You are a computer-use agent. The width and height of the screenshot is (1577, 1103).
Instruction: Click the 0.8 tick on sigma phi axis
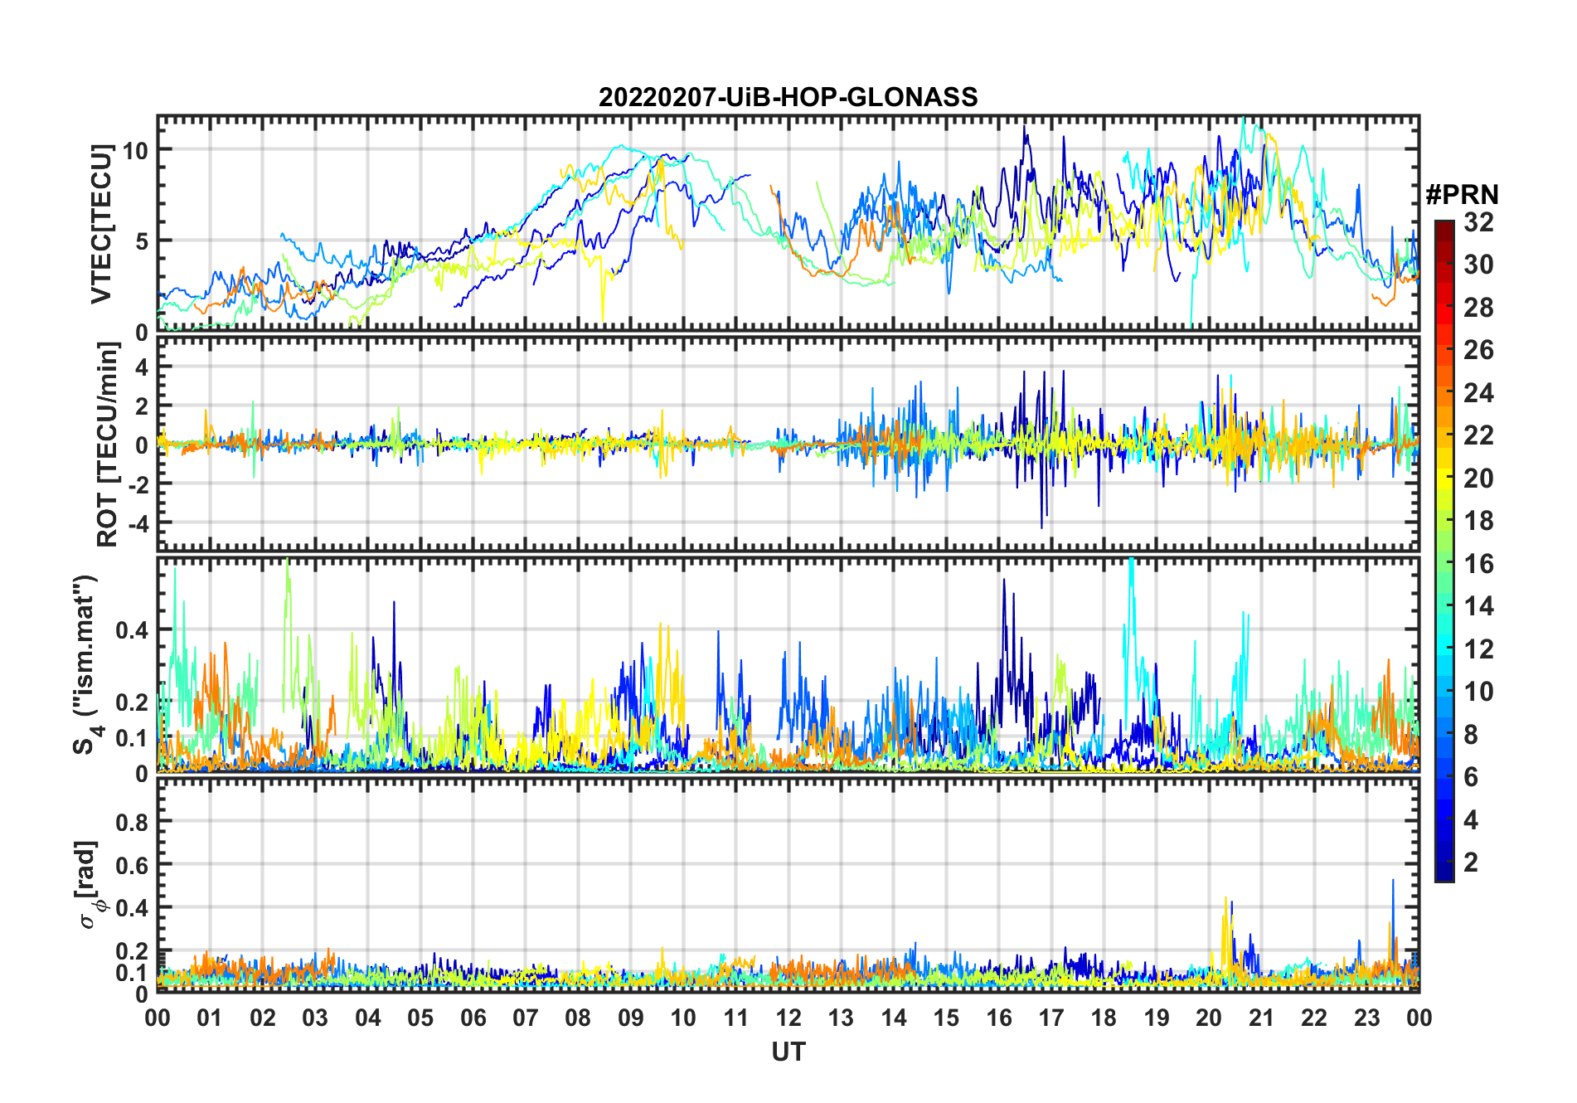tap(132, 822)
